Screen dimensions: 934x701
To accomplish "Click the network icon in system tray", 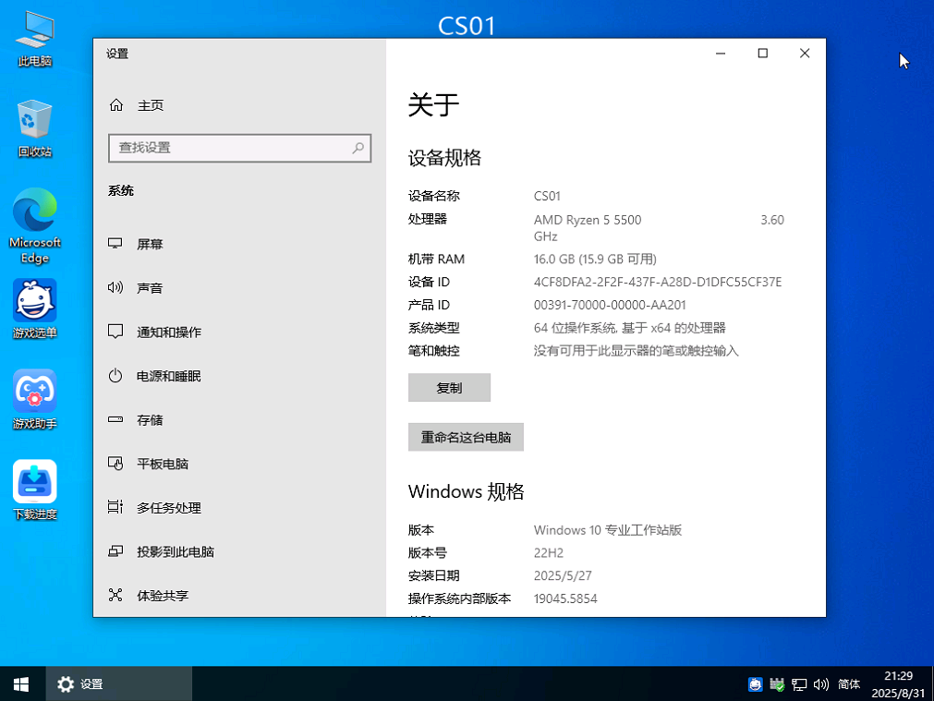I will pos(799,684).
